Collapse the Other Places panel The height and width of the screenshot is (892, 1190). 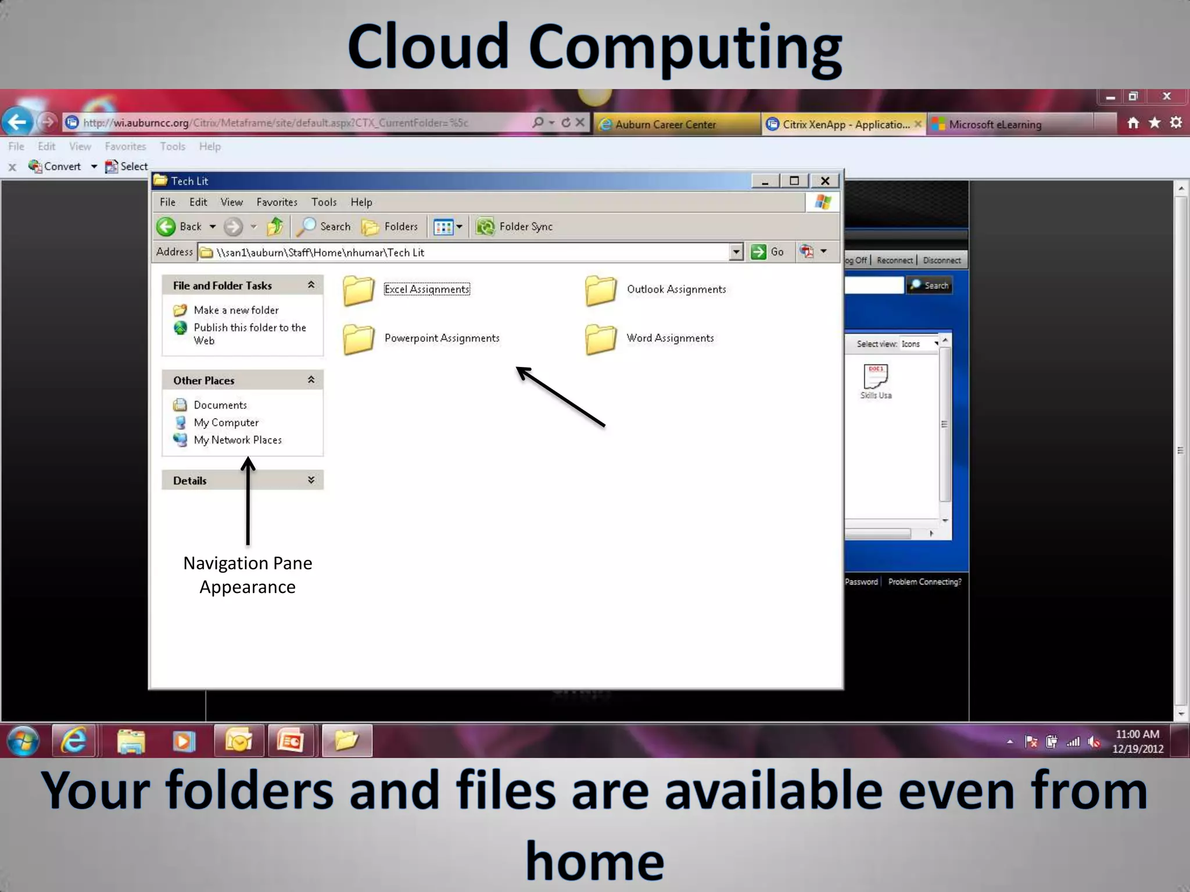coord(311,380)
